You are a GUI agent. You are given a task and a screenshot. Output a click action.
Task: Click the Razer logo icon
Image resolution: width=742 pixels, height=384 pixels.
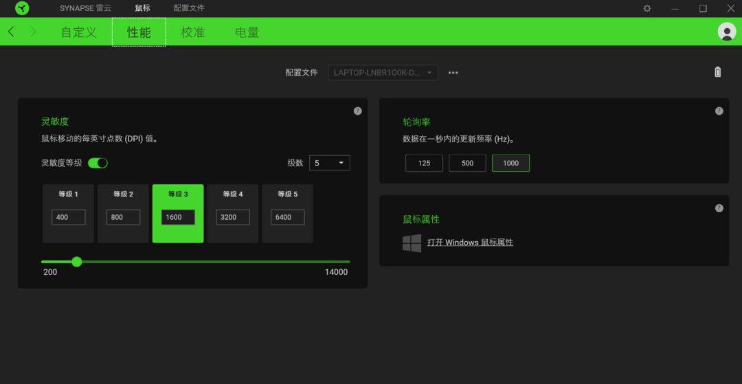click(22, 8)
